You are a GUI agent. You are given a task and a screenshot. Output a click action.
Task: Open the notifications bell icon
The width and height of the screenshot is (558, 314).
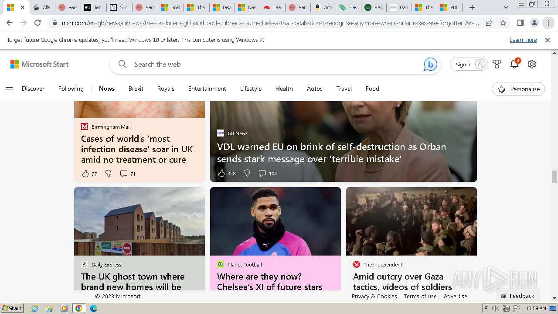(x=514, y=64)
